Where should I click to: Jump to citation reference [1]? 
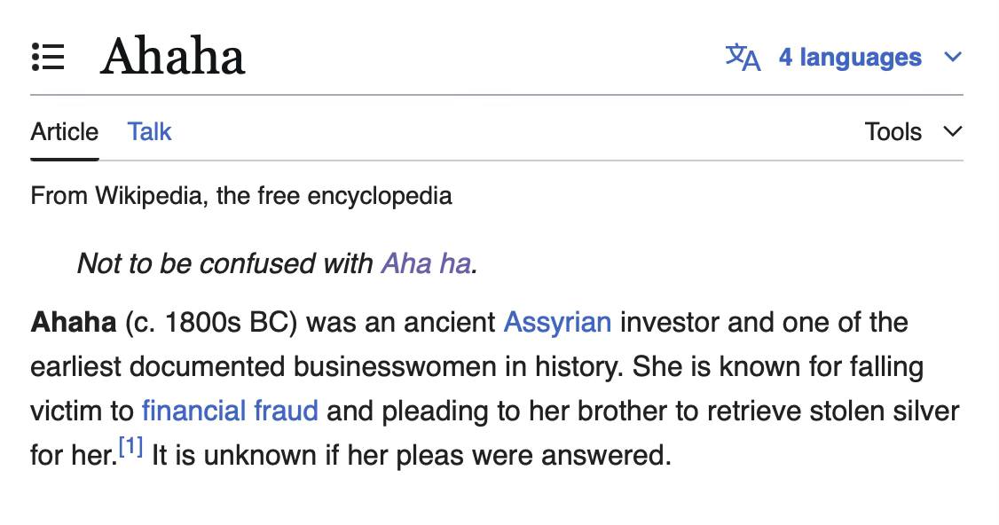[130, 449]
